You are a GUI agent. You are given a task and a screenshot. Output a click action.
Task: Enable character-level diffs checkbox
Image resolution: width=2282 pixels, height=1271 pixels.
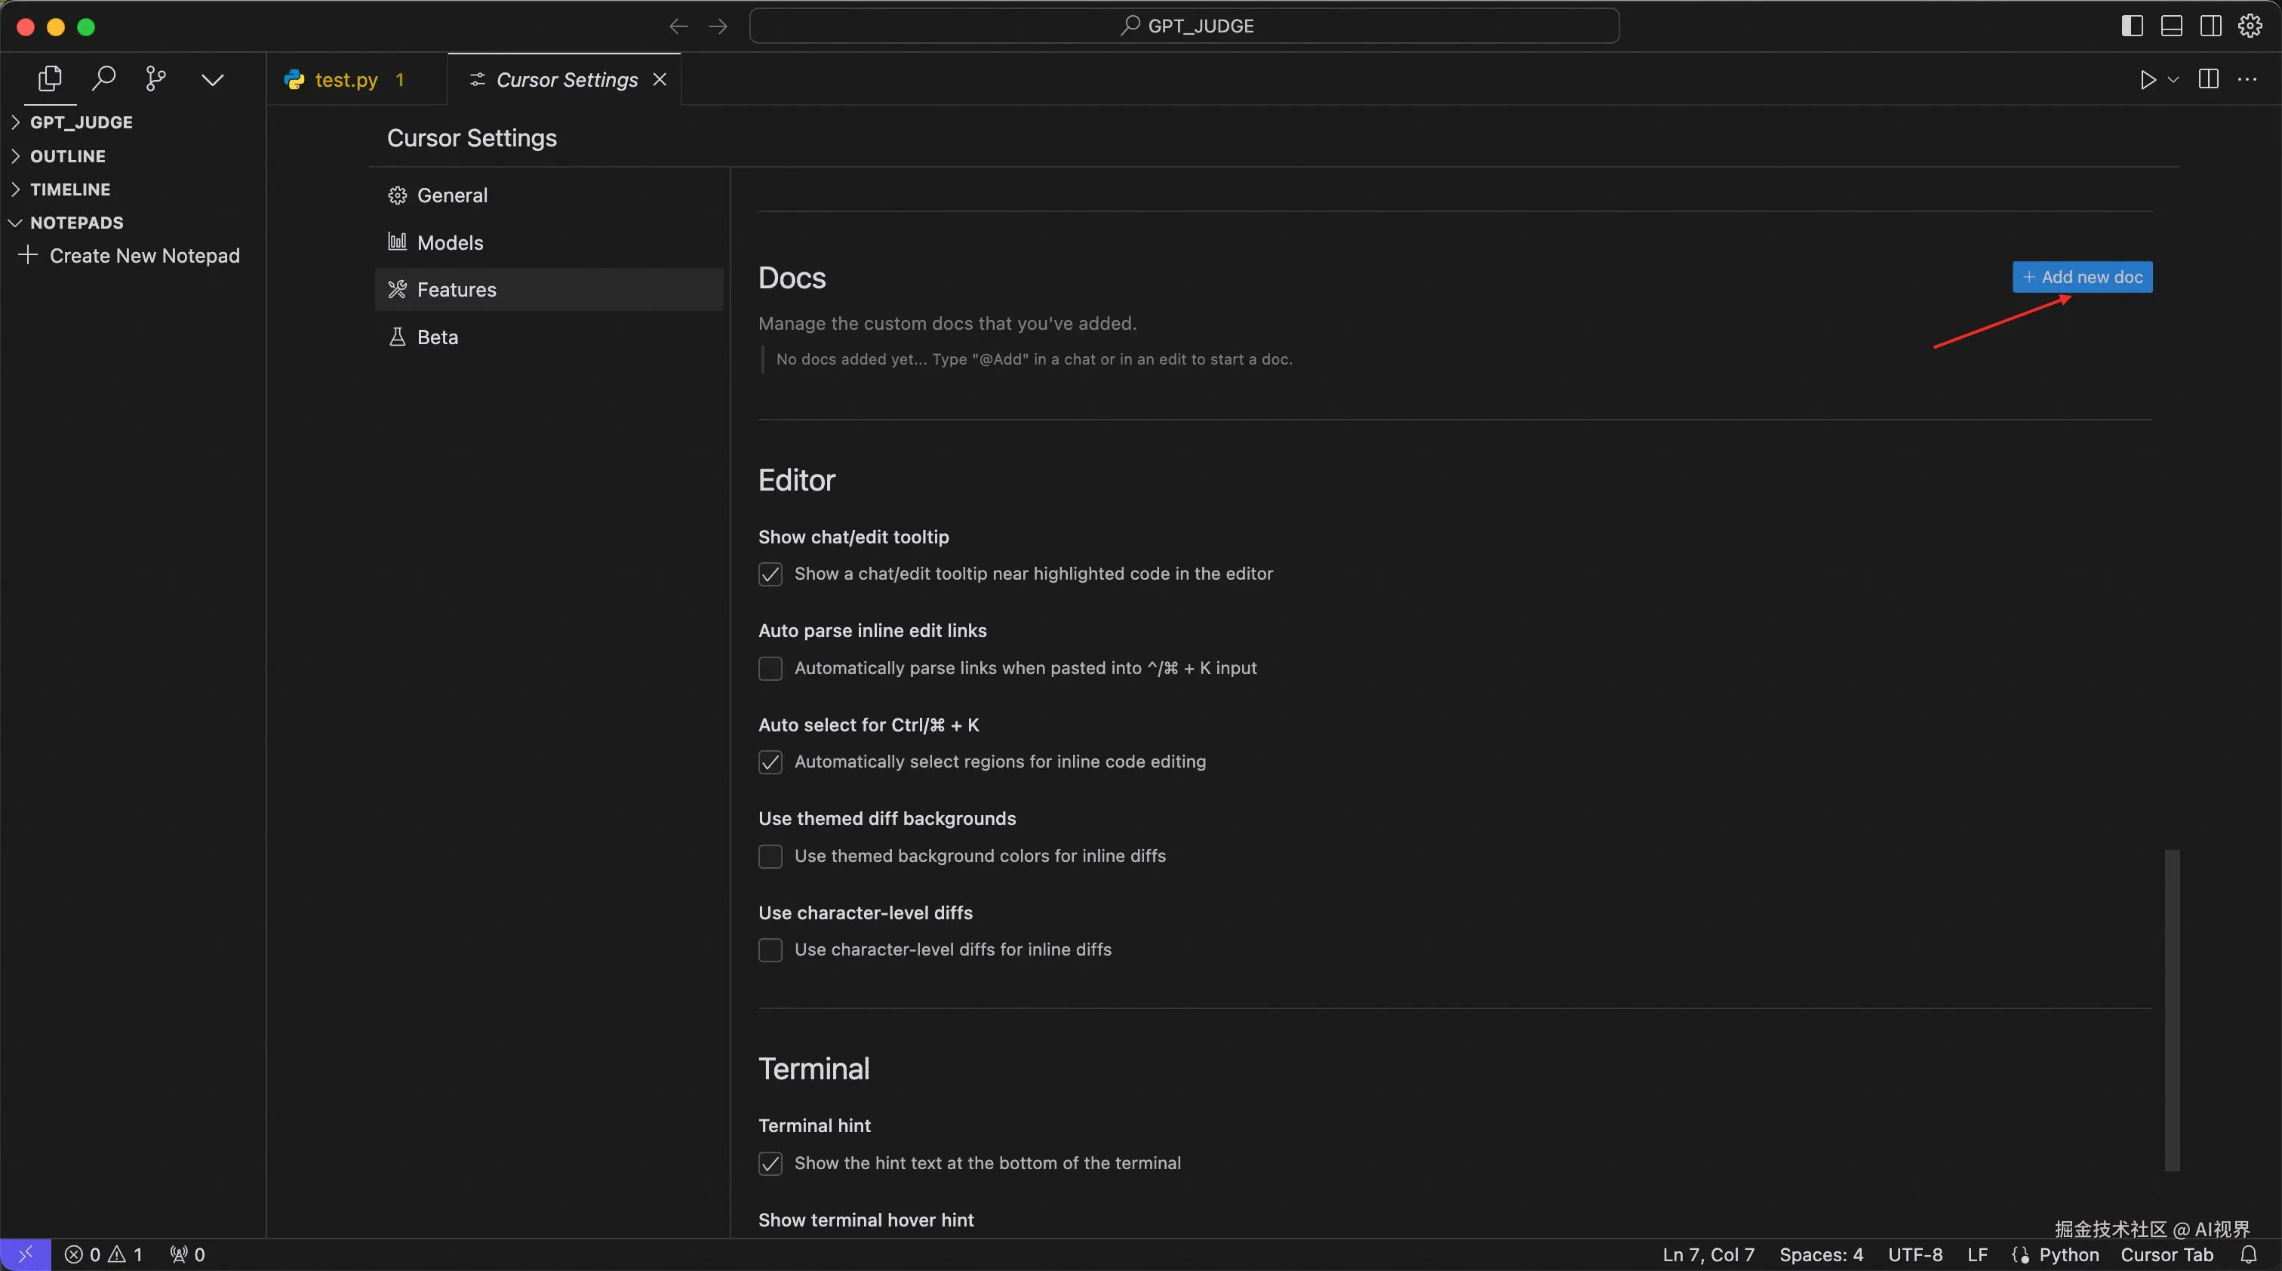point(770,949)
